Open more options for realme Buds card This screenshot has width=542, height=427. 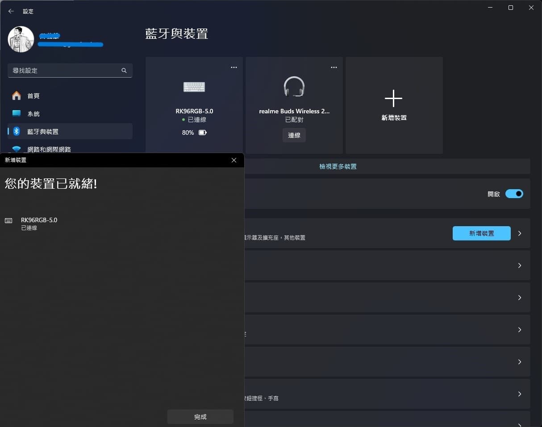point(334,67)
